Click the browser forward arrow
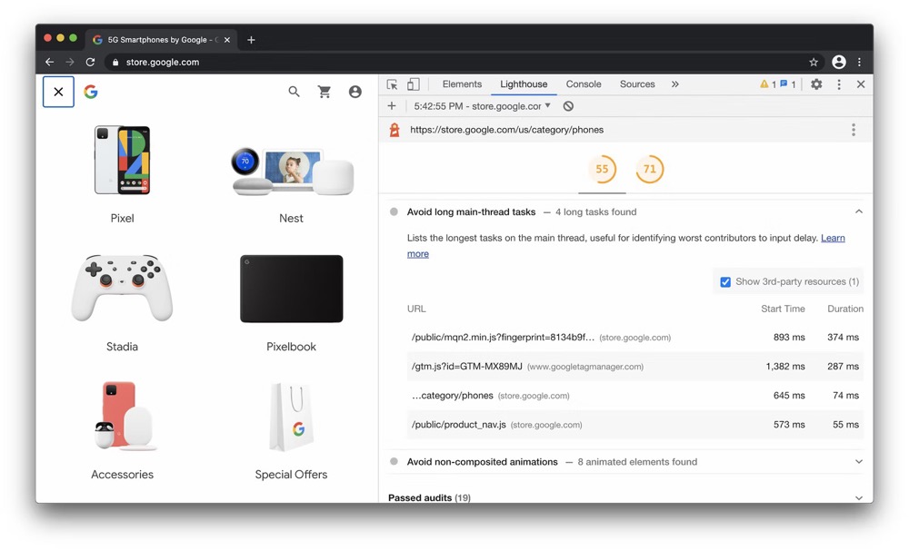This screenshot has width=909, height=550. (70, 62)
